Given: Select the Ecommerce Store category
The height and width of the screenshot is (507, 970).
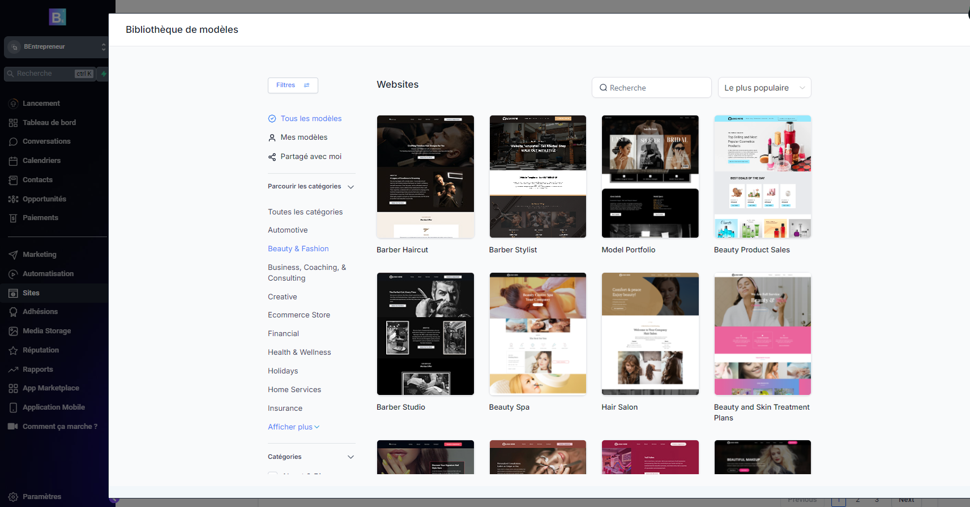Looking at the screenshot, I should pos(299,315).
